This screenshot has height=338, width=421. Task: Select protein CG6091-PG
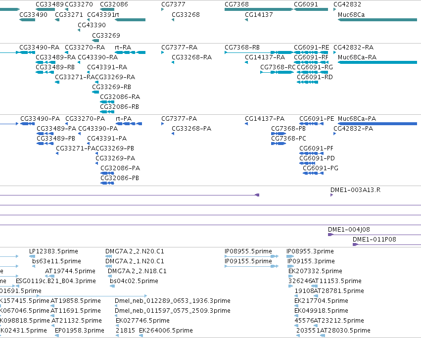321,168
